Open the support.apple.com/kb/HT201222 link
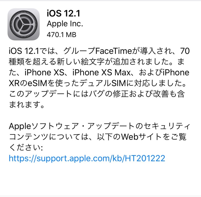The width and height of the screenshot is (201, 197). click(87, 158)
